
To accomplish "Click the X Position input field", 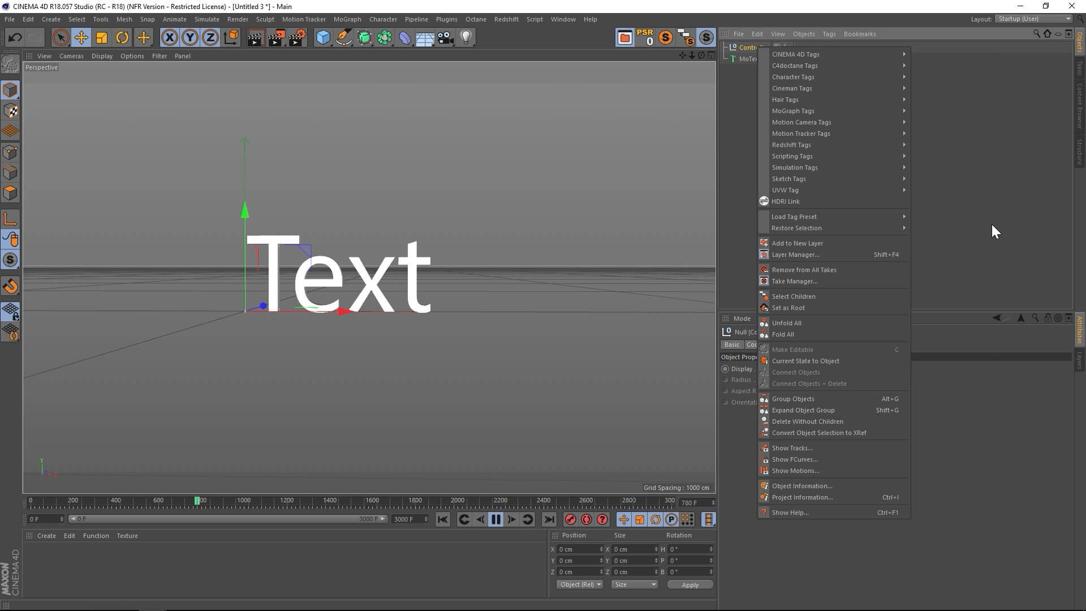I will [x=578, y=549].
